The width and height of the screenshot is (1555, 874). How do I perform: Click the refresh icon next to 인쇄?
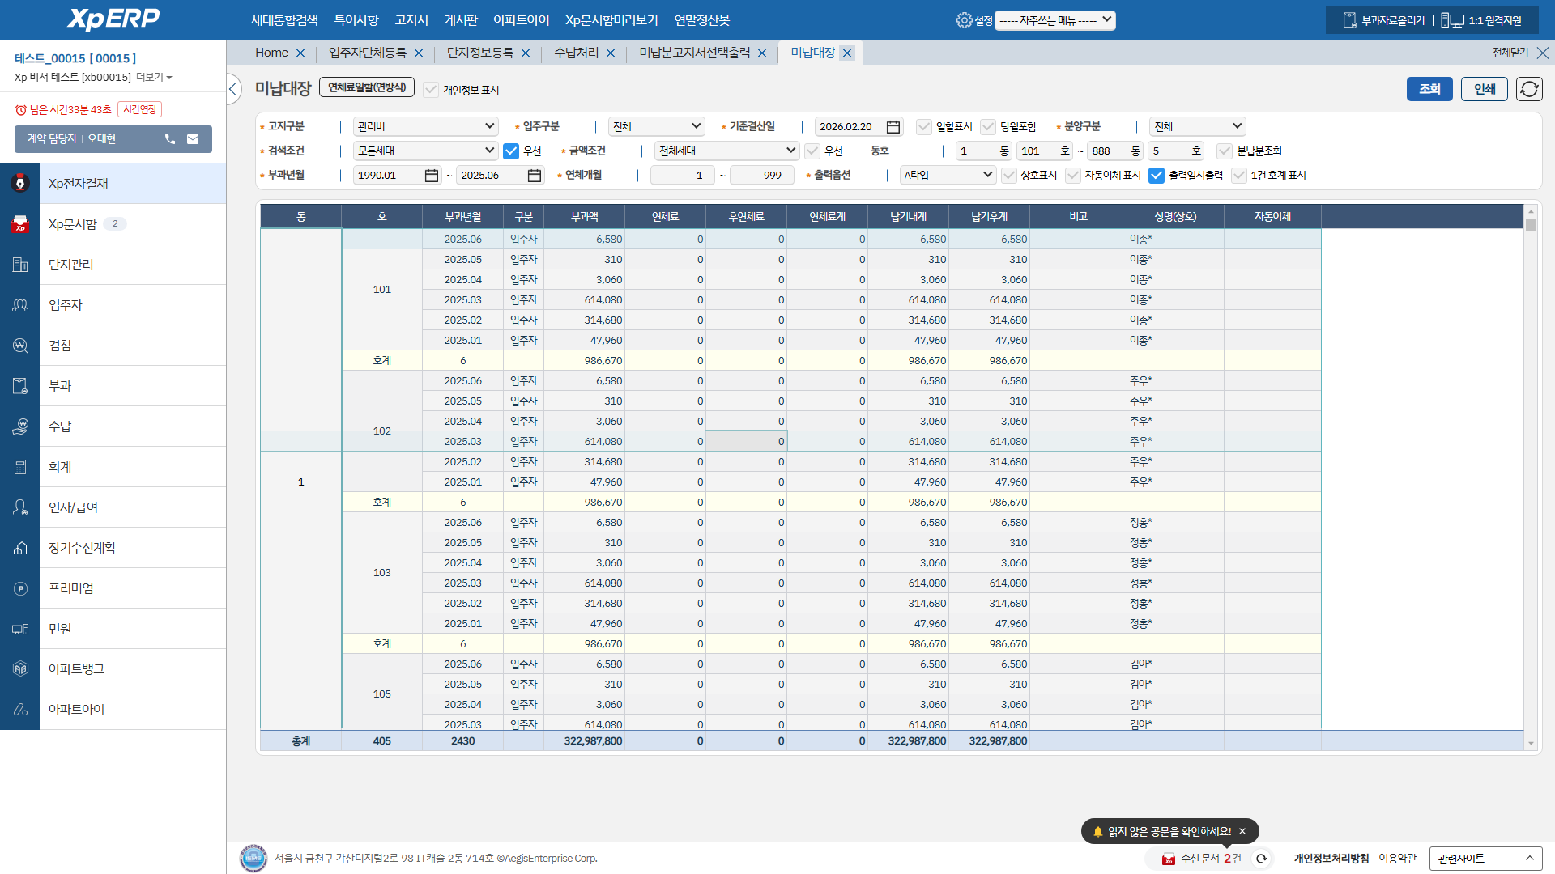tap(1529, 89)
